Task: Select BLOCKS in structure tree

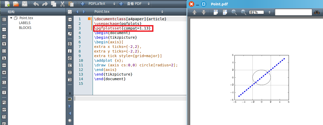Action: 25,28
